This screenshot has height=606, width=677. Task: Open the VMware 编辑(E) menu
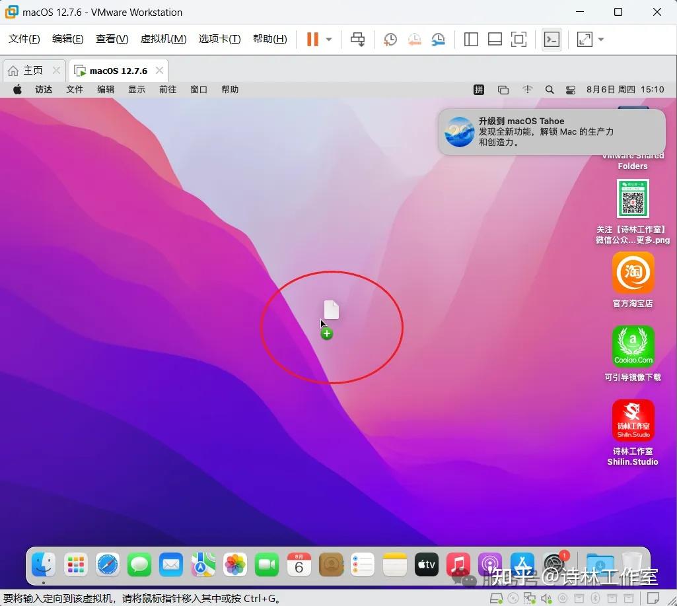[68, 39]
